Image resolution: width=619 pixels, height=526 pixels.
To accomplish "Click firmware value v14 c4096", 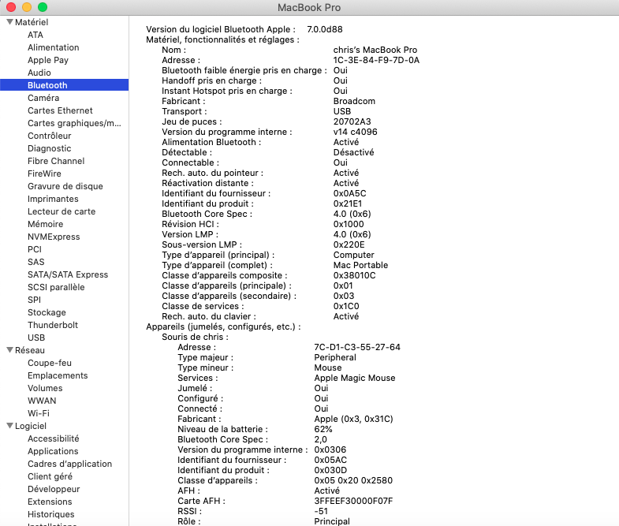I will coord(356,132).
